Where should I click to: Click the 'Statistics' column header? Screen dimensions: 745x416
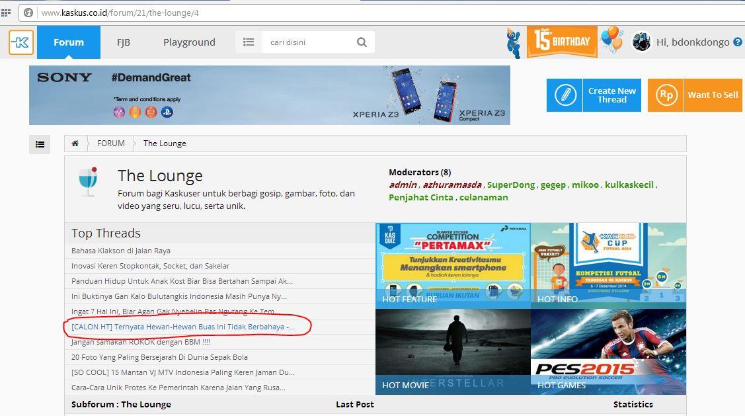[x=633, y=404]
